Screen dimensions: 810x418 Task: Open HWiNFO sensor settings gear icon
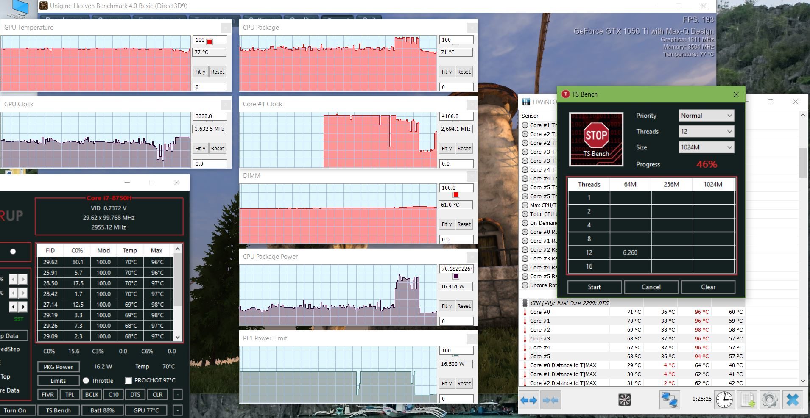click(x=770, y=399)
